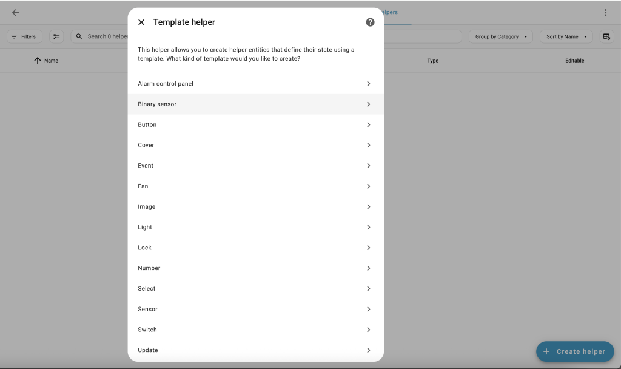621x369 pixels.
Task: Click the Filters button
Action: [24, 36]
